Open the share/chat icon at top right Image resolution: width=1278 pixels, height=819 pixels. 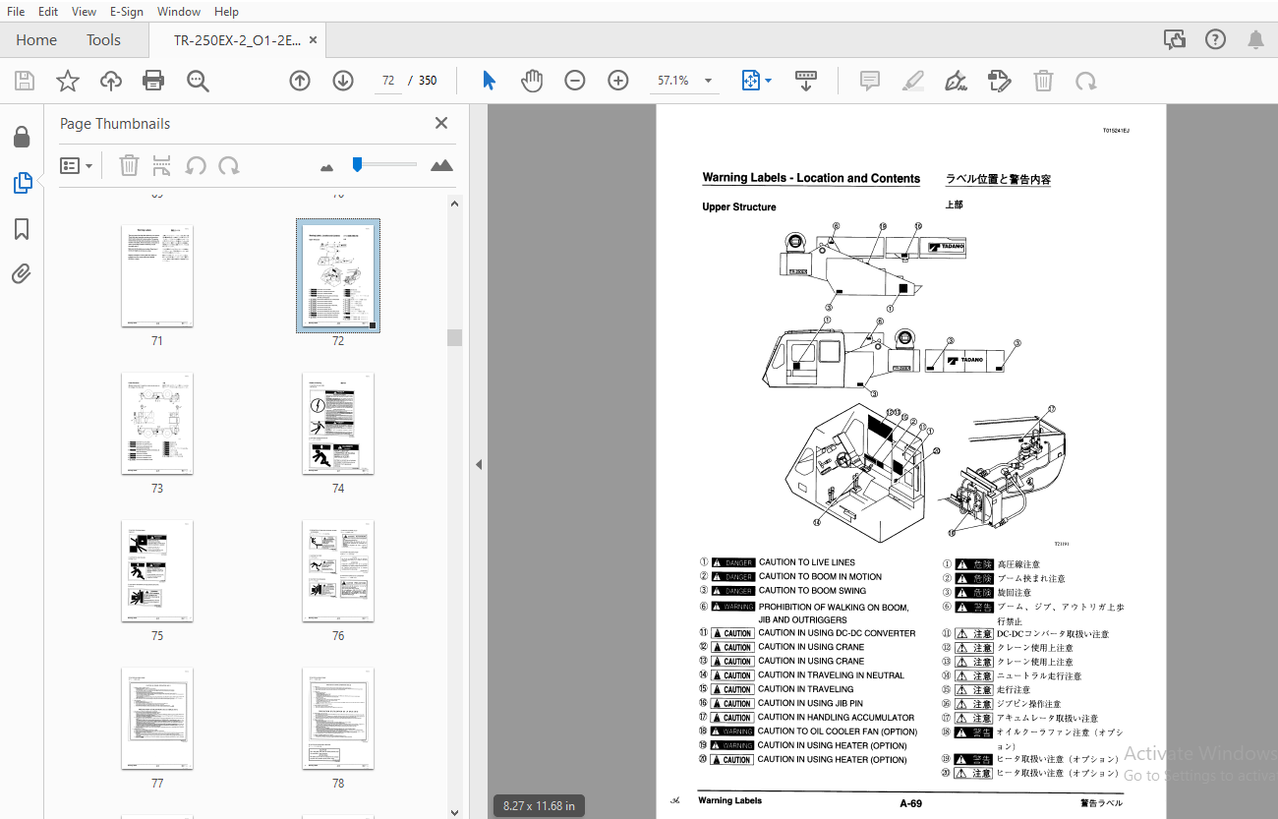[1175, 40]
